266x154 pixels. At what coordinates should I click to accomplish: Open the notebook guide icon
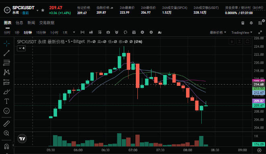point(243,23)
